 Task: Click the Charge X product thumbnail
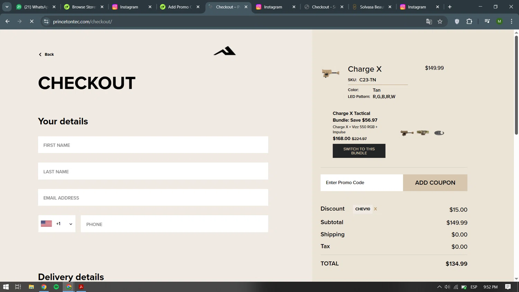330,73
